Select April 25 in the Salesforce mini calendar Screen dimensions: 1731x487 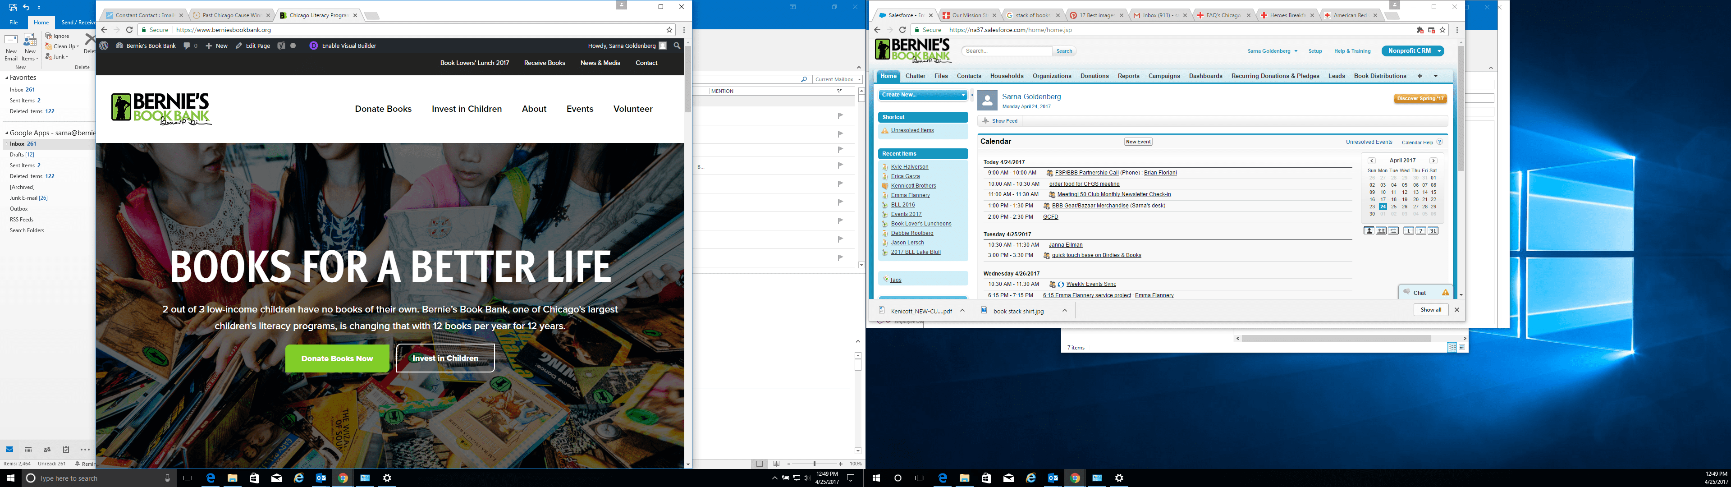1394,207
